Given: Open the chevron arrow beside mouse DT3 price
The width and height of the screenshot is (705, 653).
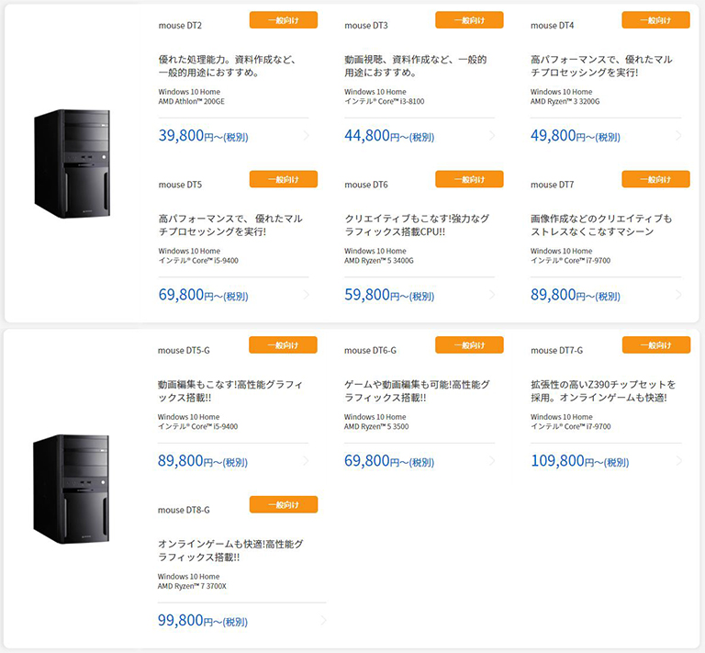Looking at the screenshot, I should coord(492,135).
